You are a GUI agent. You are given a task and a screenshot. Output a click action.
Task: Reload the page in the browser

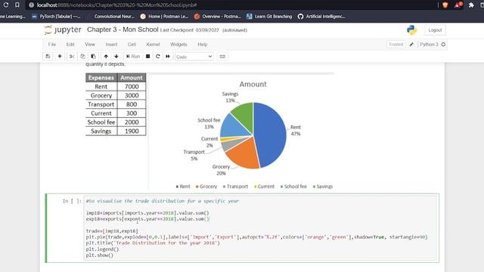coord(5,5)
